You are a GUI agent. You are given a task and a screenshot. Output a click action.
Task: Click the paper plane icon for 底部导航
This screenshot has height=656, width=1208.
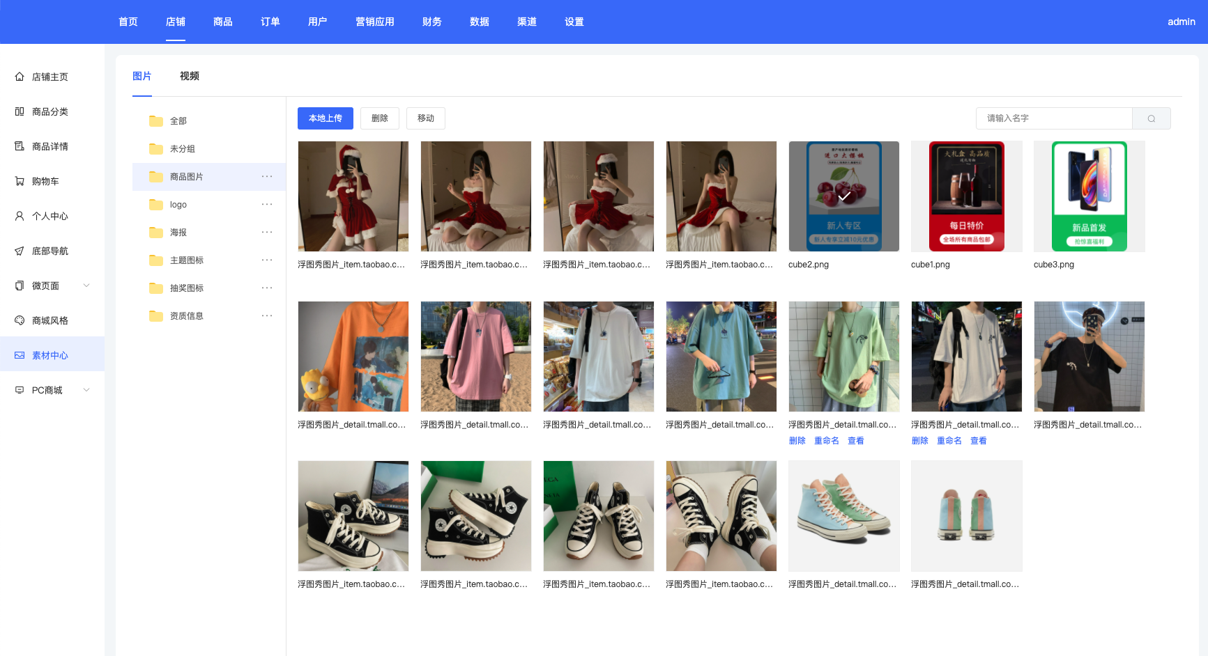[x=20, y=251]
